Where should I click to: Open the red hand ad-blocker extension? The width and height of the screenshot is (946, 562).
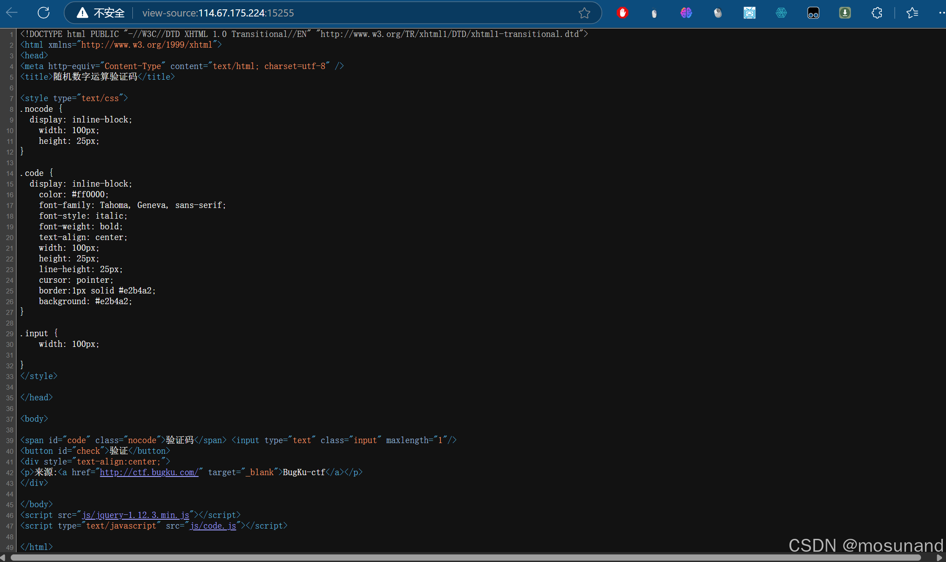pyautogui.click(x=622, y=13)
